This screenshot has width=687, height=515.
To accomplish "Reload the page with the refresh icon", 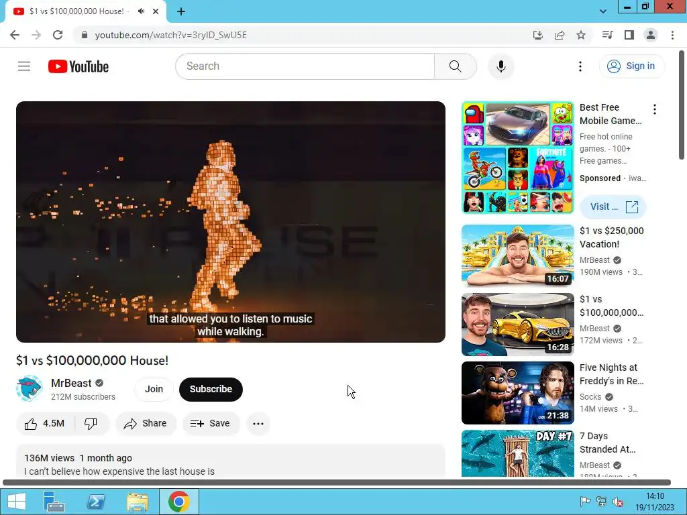I will [58, 35].
